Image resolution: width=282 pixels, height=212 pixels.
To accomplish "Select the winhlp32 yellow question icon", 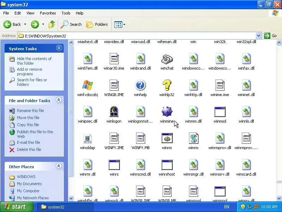I will (167, 85).
